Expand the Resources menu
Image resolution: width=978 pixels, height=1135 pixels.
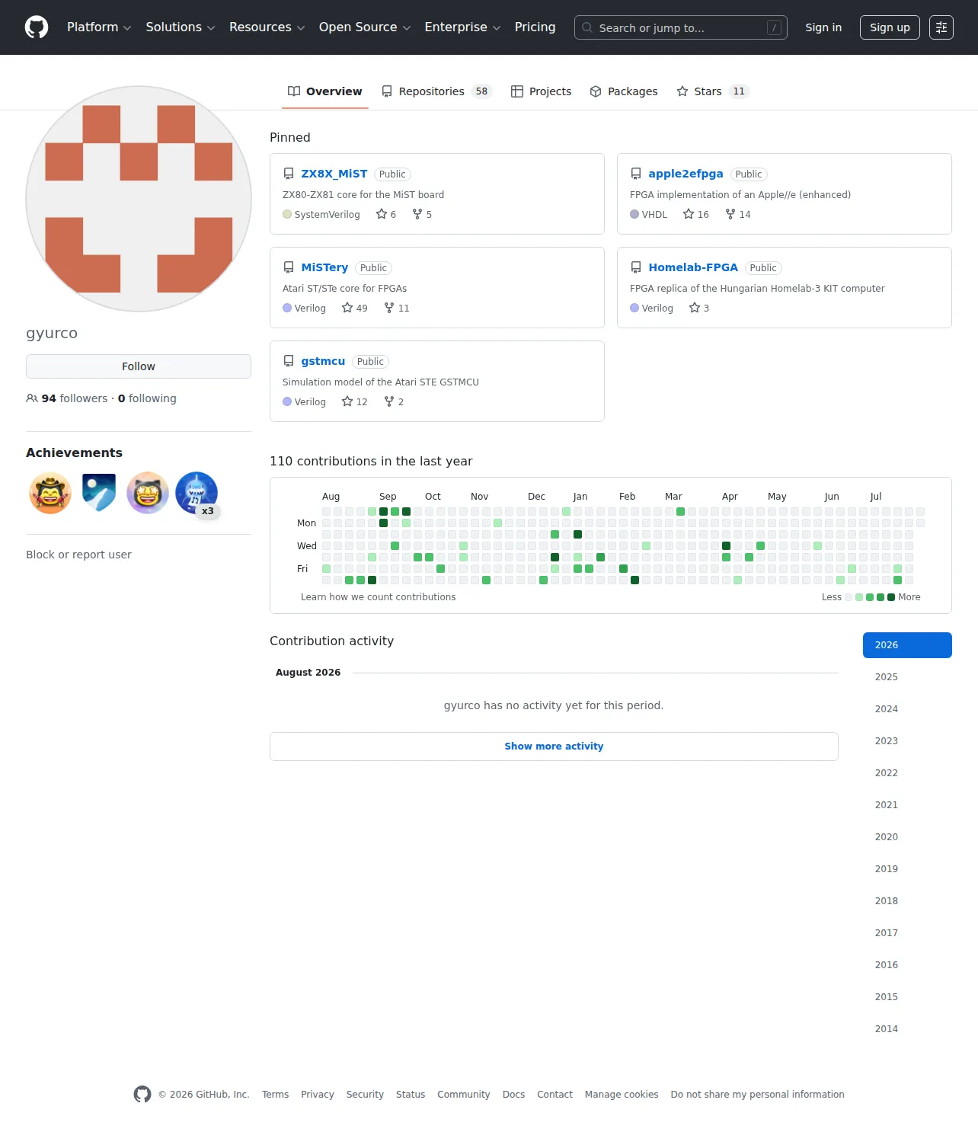pos(267,27)
